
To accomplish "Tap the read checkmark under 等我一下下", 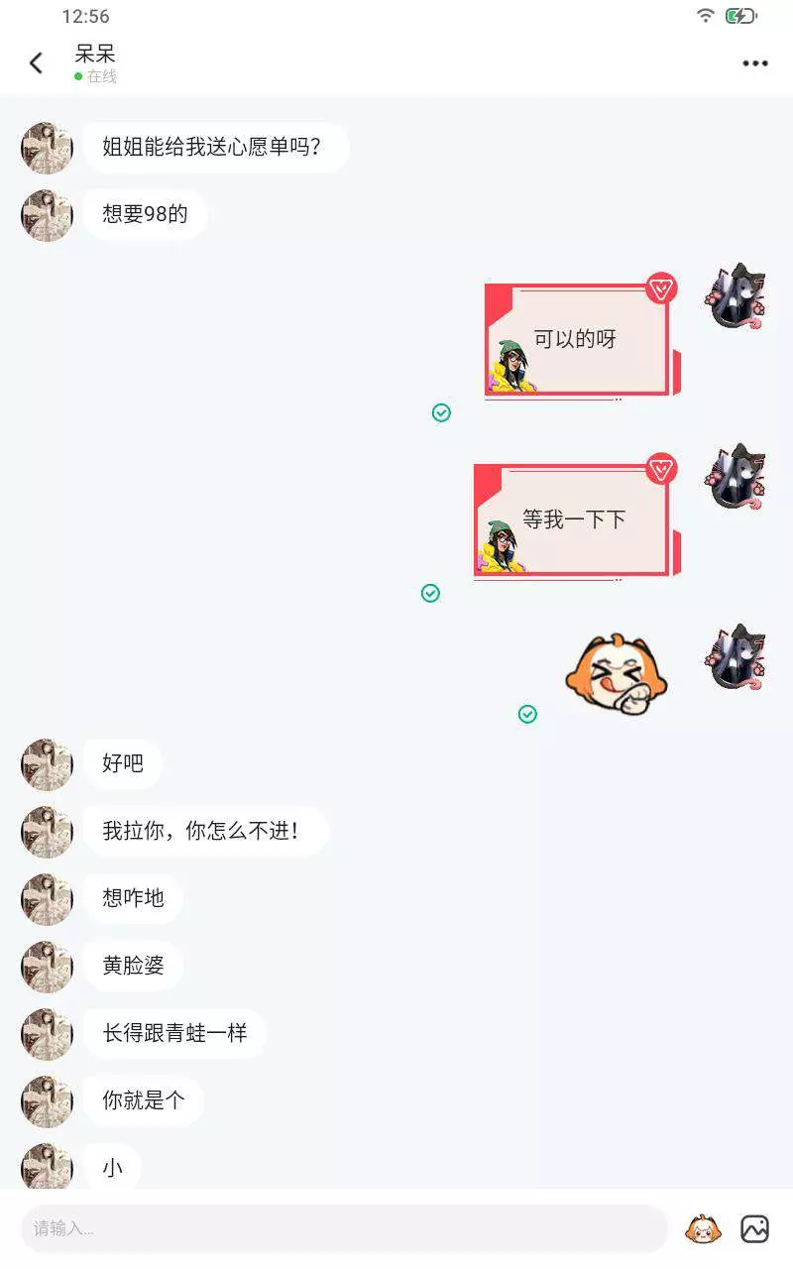I will pyautogui.click(x=430, y=593).
